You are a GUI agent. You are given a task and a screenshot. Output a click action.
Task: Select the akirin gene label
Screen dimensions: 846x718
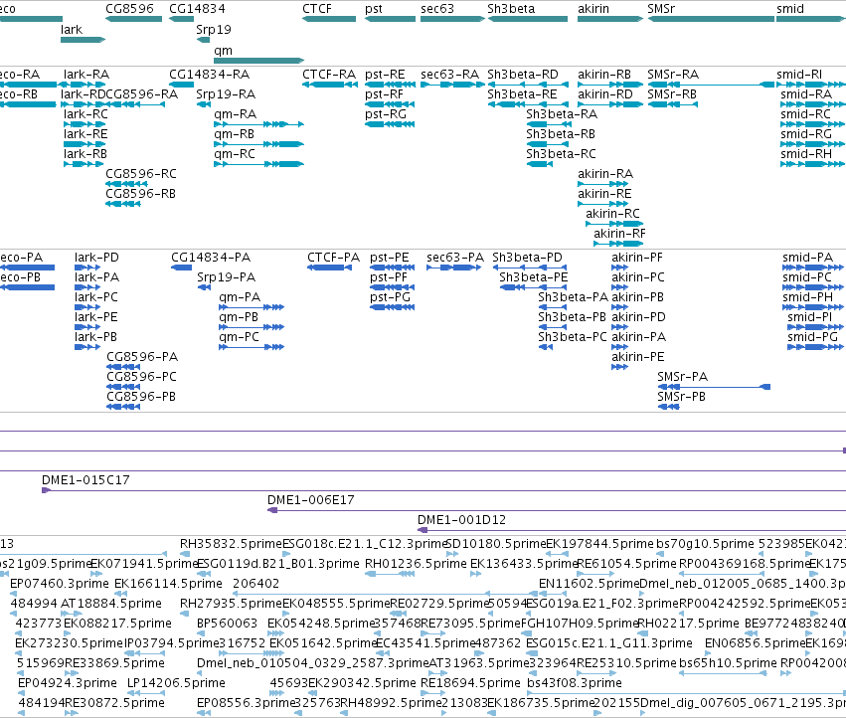pos(592,9)
